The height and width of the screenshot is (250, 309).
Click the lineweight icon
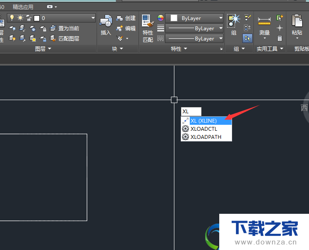(161, 29)
